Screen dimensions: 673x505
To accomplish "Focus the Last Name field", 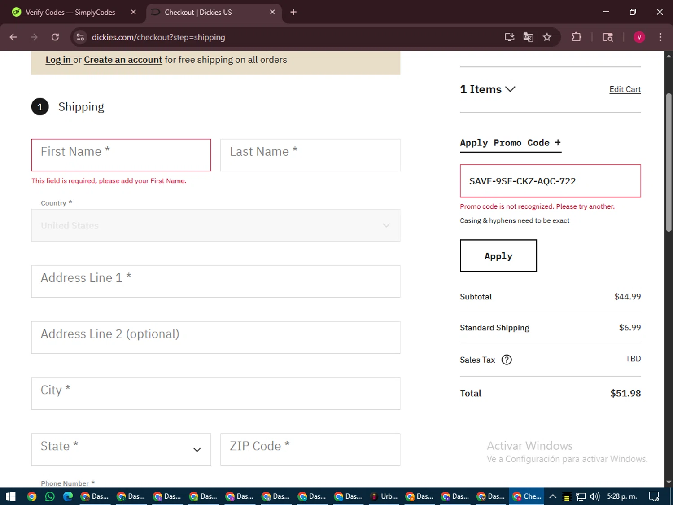I will (310, 155).
